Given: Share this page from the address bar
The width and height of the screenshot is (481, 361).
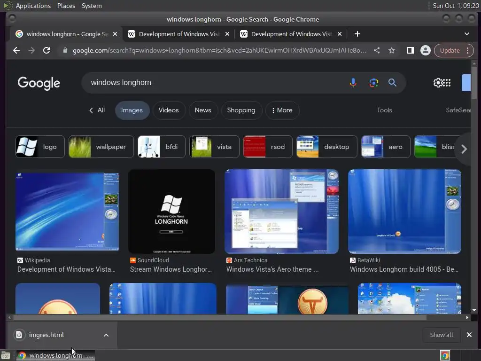Looking at the screenshot, I should pyautogui.click(x=377, y=50).
